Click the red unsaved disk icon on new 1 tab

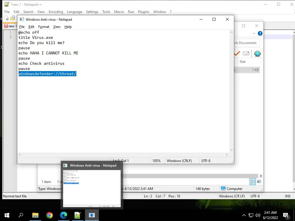pyautogui.click(x=6, y=26)
